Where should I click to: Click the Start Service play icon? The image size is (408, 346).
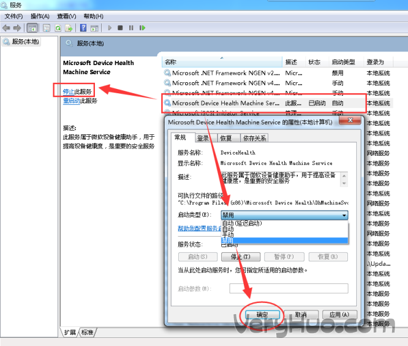110,28
